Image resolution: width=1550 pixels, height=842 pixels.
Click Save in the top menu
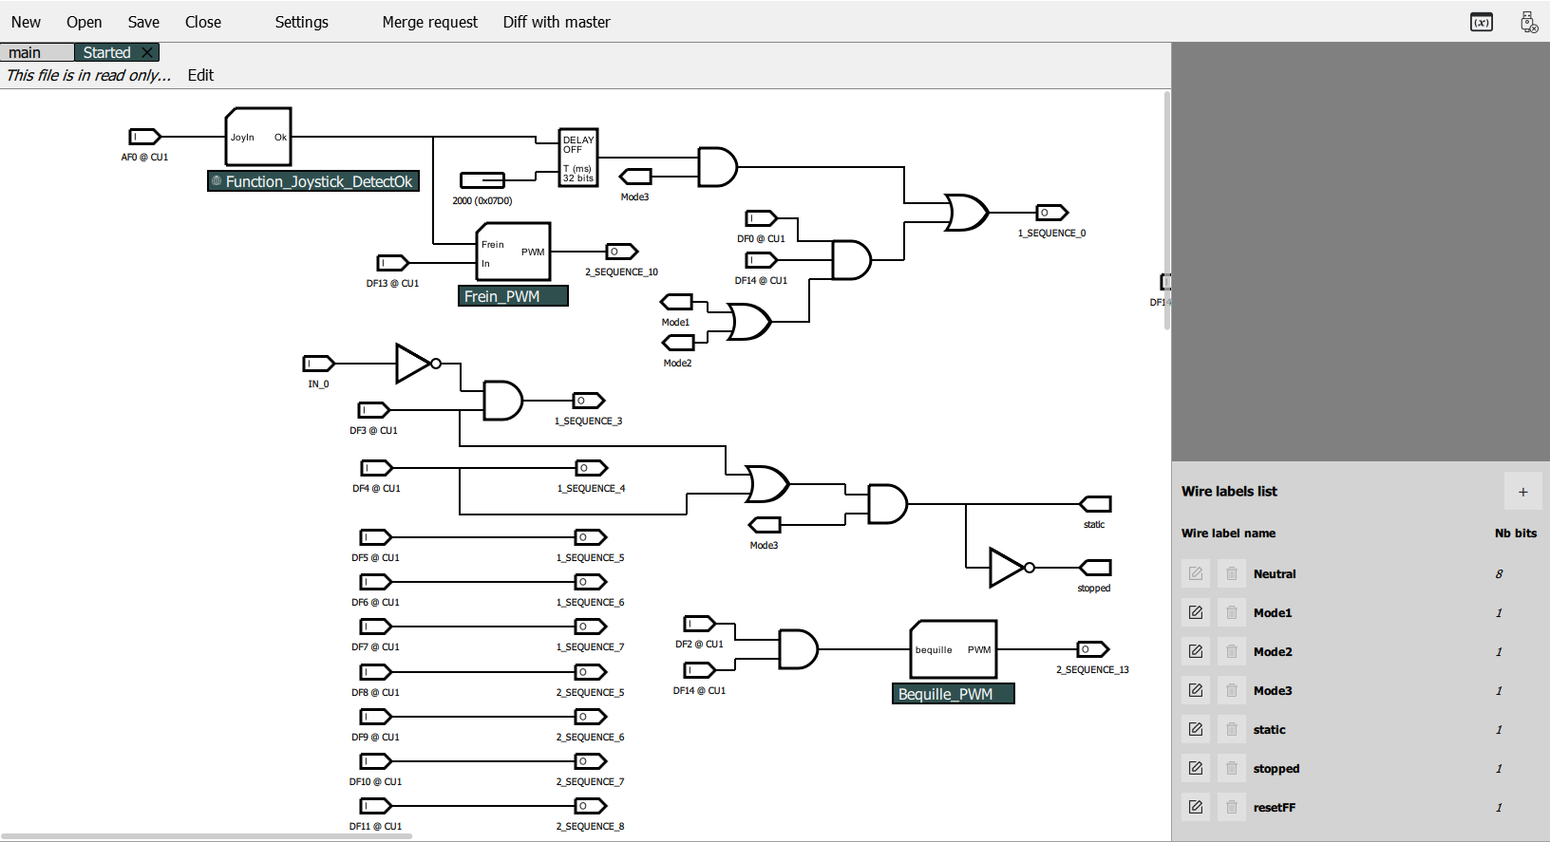(x=143, y=22)
